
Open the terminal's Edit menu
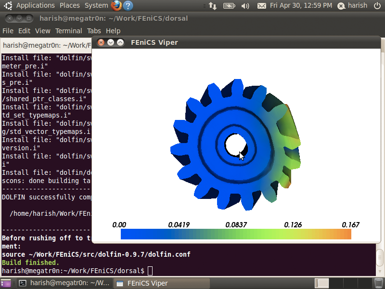[24, 31]
